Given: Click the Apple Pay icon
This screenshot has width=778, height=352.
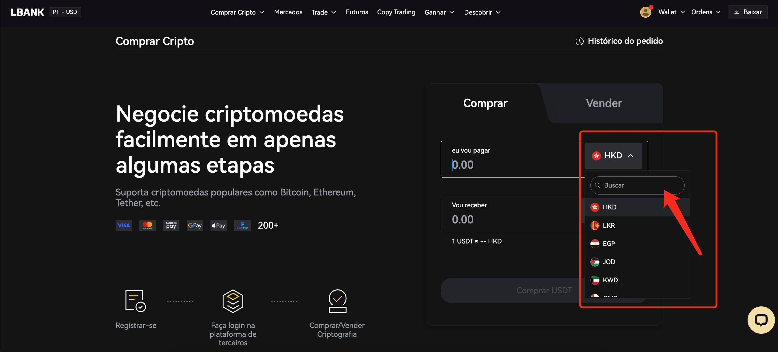Looking at the screenshot, I should click(219, 226).
